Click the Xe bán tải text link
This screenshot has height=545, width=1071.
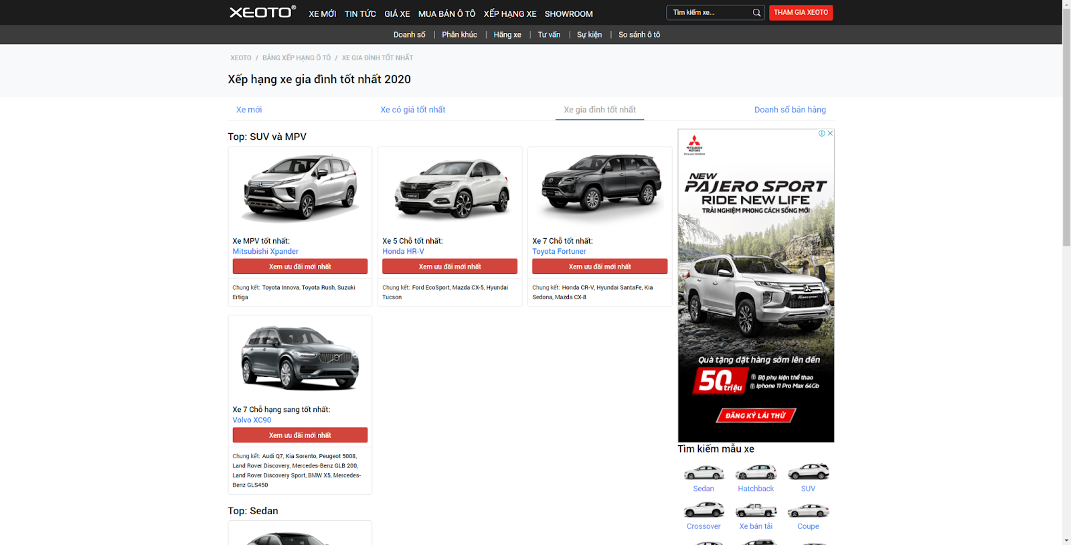[x=756, y=526]
